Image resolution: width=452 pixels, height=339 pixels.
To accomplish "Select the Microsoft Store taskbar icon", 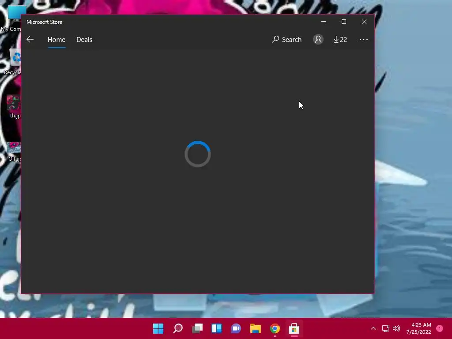I will click(294, 328).
